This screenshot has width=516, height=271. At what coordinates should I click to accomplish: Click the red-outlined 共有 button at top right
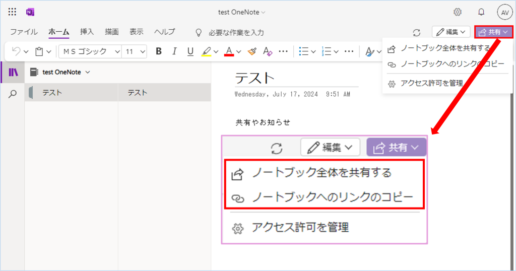point(493,32)
